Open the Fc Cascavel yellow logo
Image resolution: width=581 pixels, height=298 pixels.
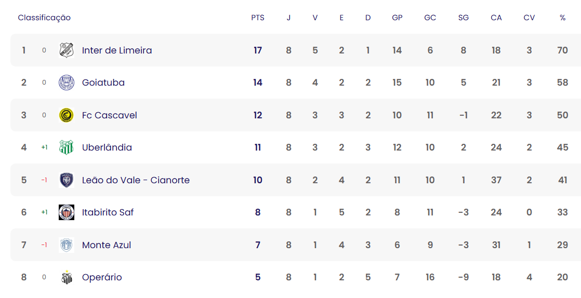67,115
